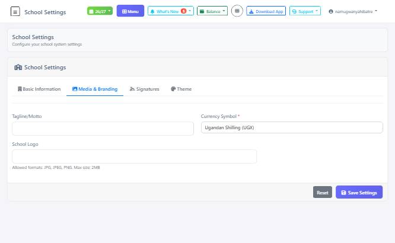Click the 'Allowed formats: JPG, JPEG, PNG' hint text
This screenshot has width=395, height=243.
click(x=56, y=168)
